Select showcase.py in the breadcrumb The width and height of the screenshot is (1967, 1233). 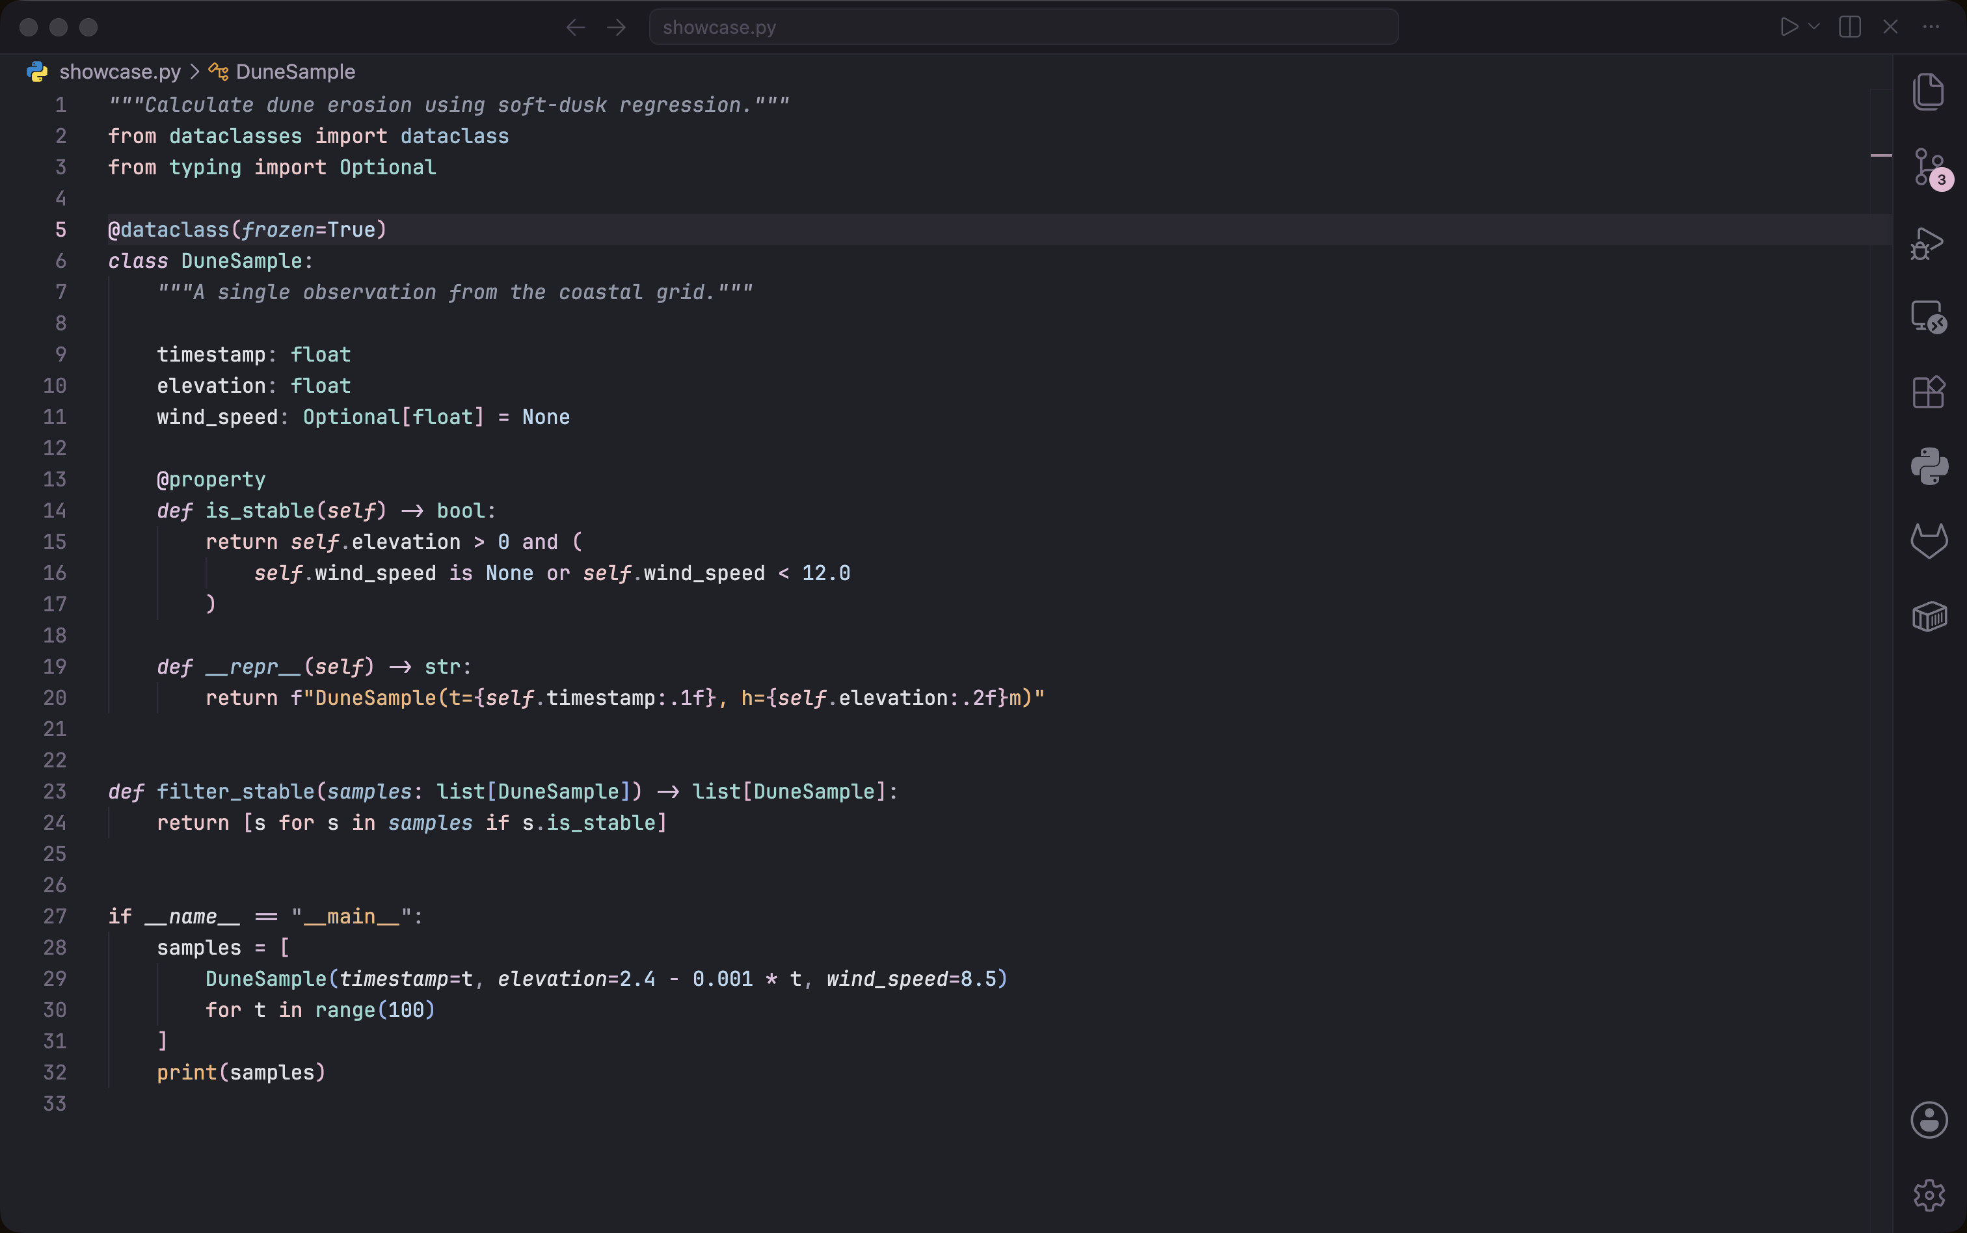pos(120,72)
